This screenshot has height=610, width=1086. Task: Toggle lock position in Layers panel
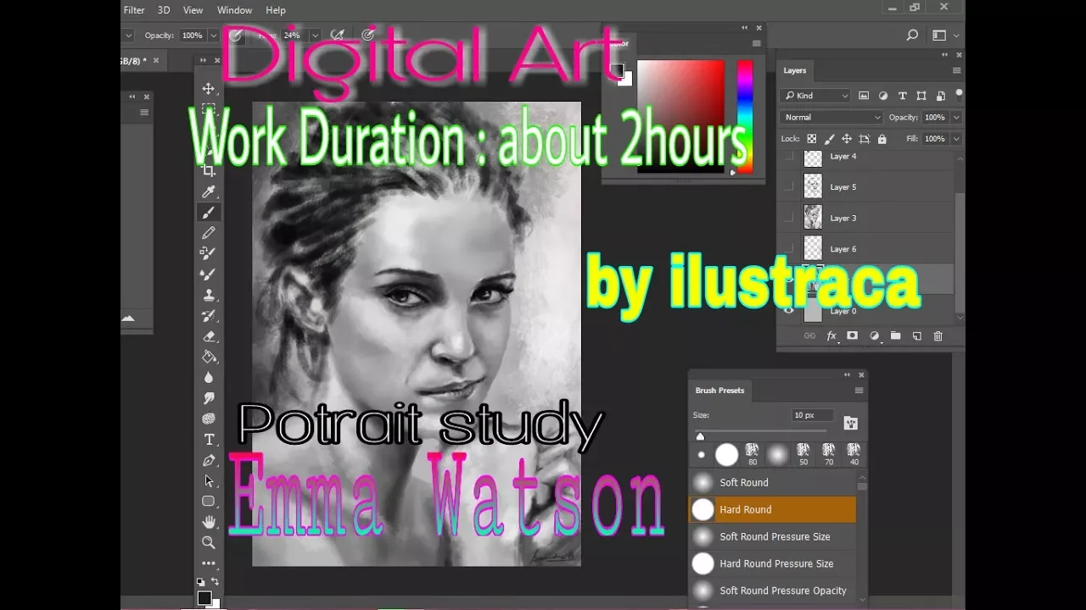tap(847, 139)
